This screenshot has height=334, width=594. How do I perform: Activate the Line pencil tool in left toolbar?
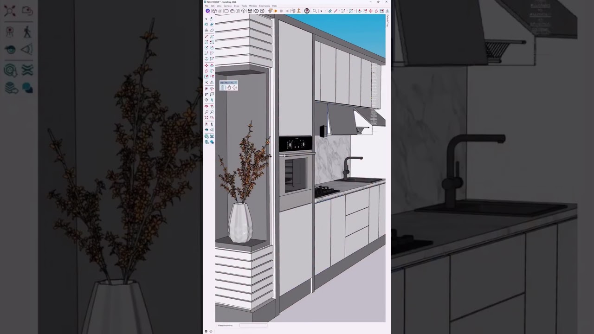[206, 37]
